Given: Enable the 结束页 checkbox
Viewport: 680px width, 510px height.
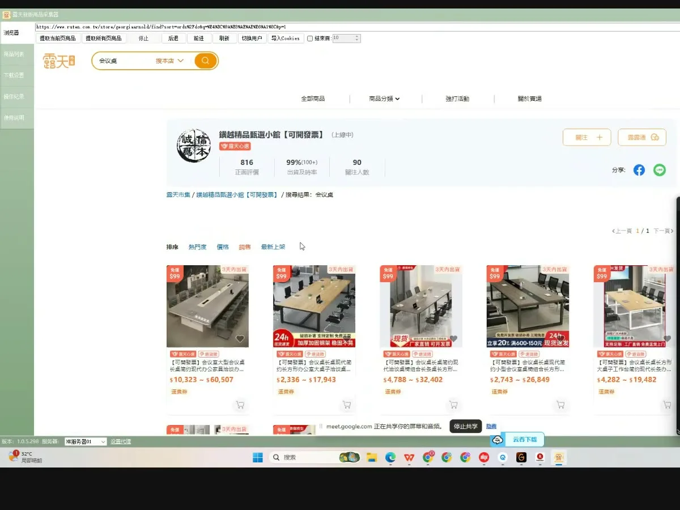Looking at the screenshot, I should (x=310, y=39).
